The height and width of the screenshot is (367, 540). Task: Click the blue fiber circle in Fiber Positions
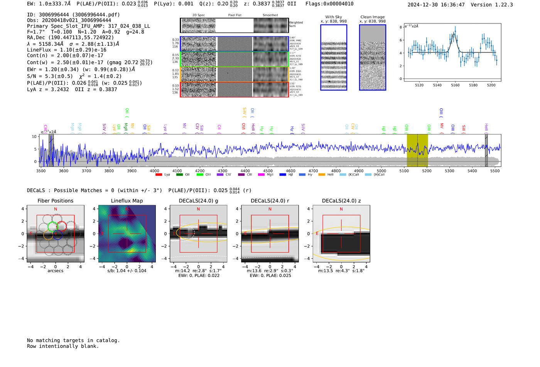coord(58,234)
